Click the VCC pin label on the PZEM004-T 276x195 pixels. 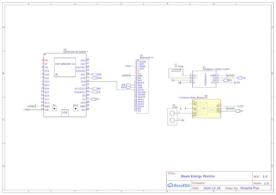(213, 83)
